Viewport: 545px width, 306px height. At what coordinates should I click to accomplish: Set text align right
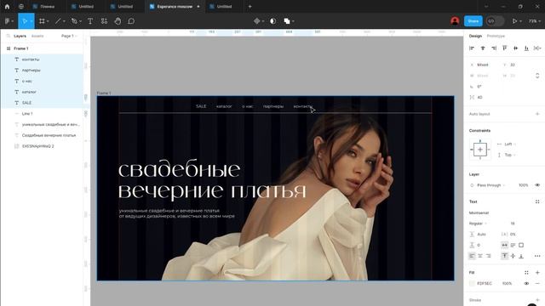[x=488, y=256]
